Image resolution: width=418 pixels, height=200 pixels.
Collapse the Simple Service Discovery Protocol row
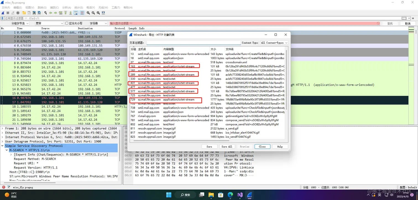pyautogui.click(x=3, y=146)
